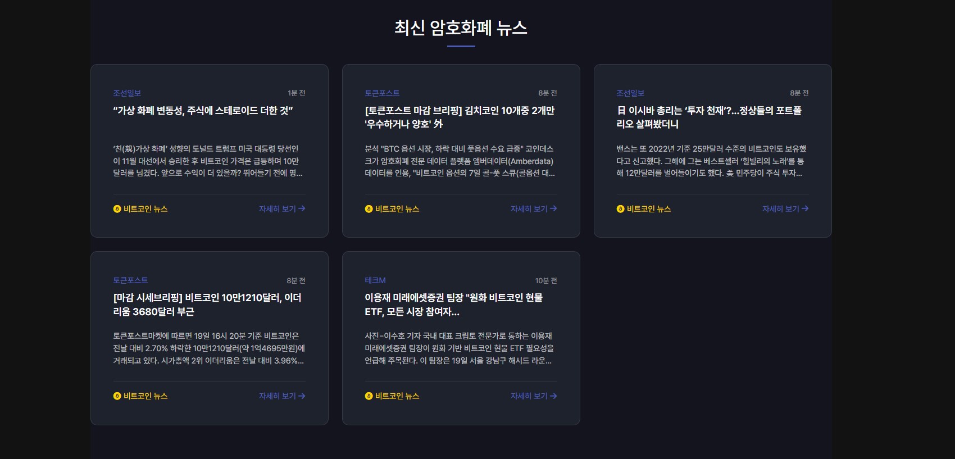
Task: Click the 테크M source label
Action: [374, 280]
